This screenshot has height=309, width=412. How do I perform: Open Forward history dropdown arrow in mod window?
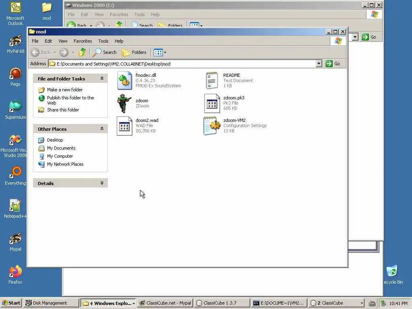[73, 53]
